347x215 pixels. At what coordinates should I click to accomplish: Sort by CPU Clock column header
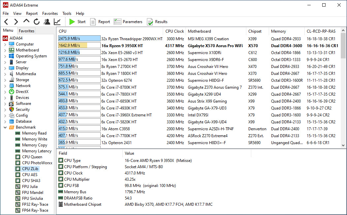coord(175,31)
